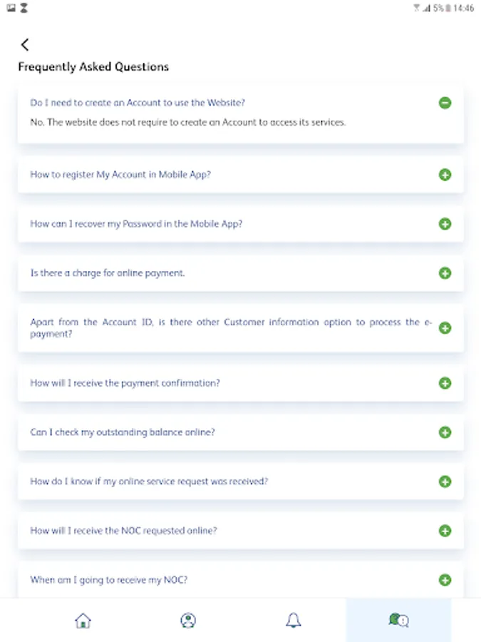
Task: Click plus icon for 'register My Account' question
Action: pos(445,175)
